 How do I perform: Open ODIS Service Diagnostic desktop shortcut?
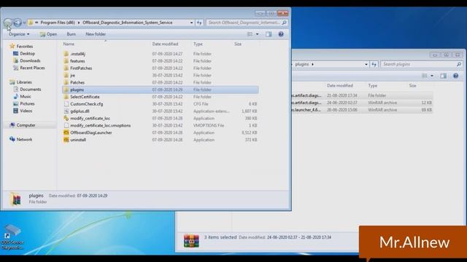(x=12, y=237)
